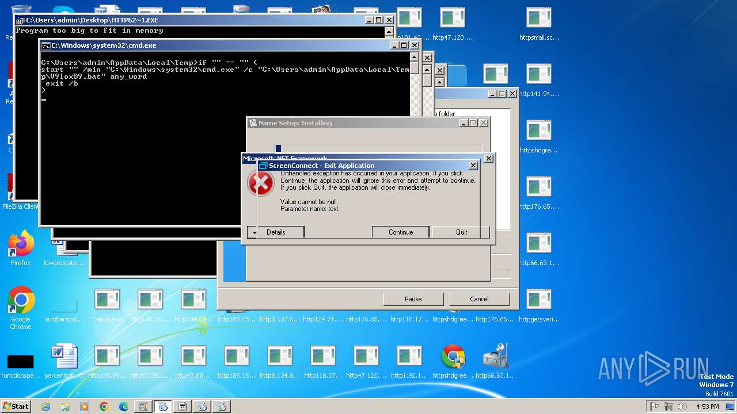Screen dimensions: 737x414
Task: Select the http180.76 desktop file
Action: 150,306
